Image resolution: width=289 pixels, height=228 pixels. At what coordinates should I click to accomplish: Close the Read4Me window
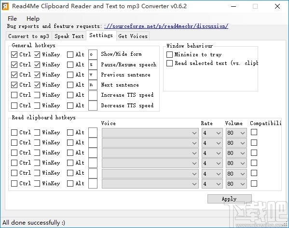point(277,6)
